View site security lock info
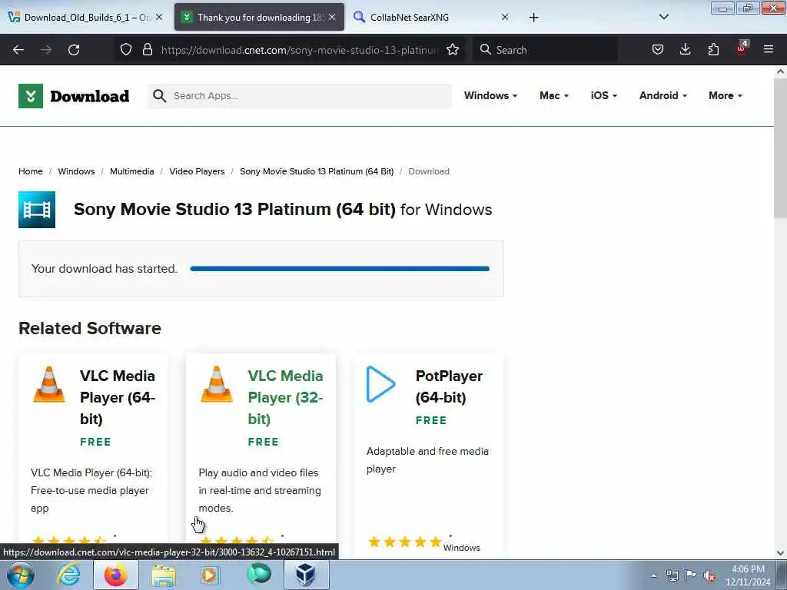 click(x=147, y=50)
